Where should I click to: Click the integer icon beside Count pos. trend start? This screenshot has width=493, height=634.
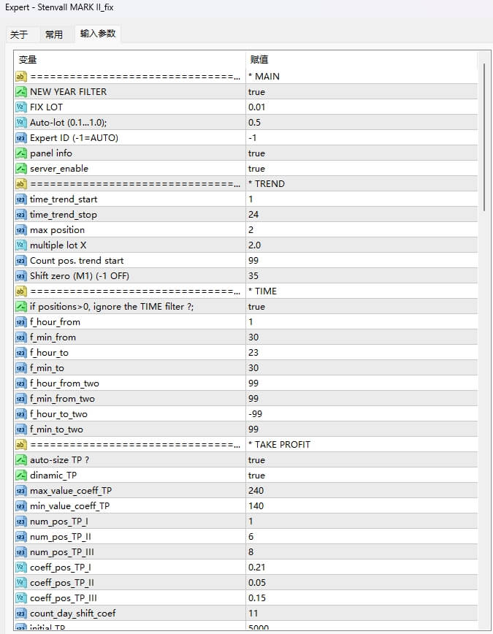[21, 261]
